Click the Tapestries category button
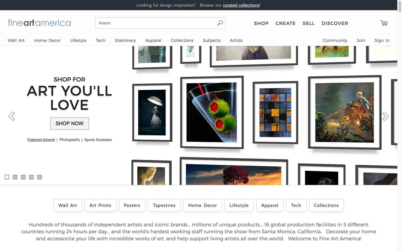 (164, 205)
